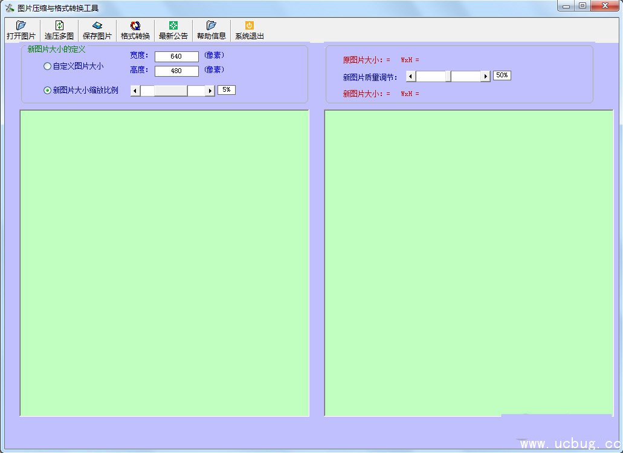Viewport: 623px width, 453px height.
Task: Click the 连压多图 batch compress icon
Action: tap(59, 26)
